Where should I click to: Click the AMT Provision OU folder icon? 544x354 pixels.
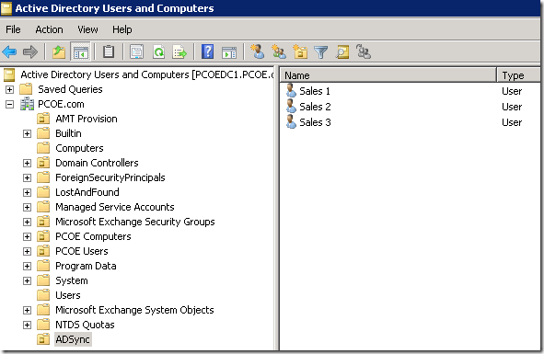point(43,119)
